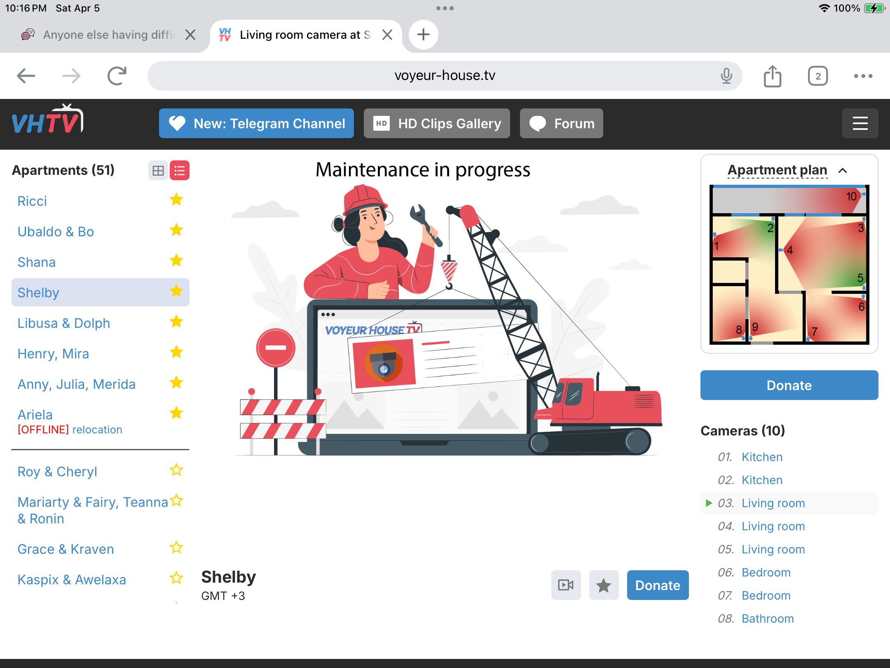Favorite Kaspix & Awelaxa with star

pyautogui.click(x=176, y=578)
